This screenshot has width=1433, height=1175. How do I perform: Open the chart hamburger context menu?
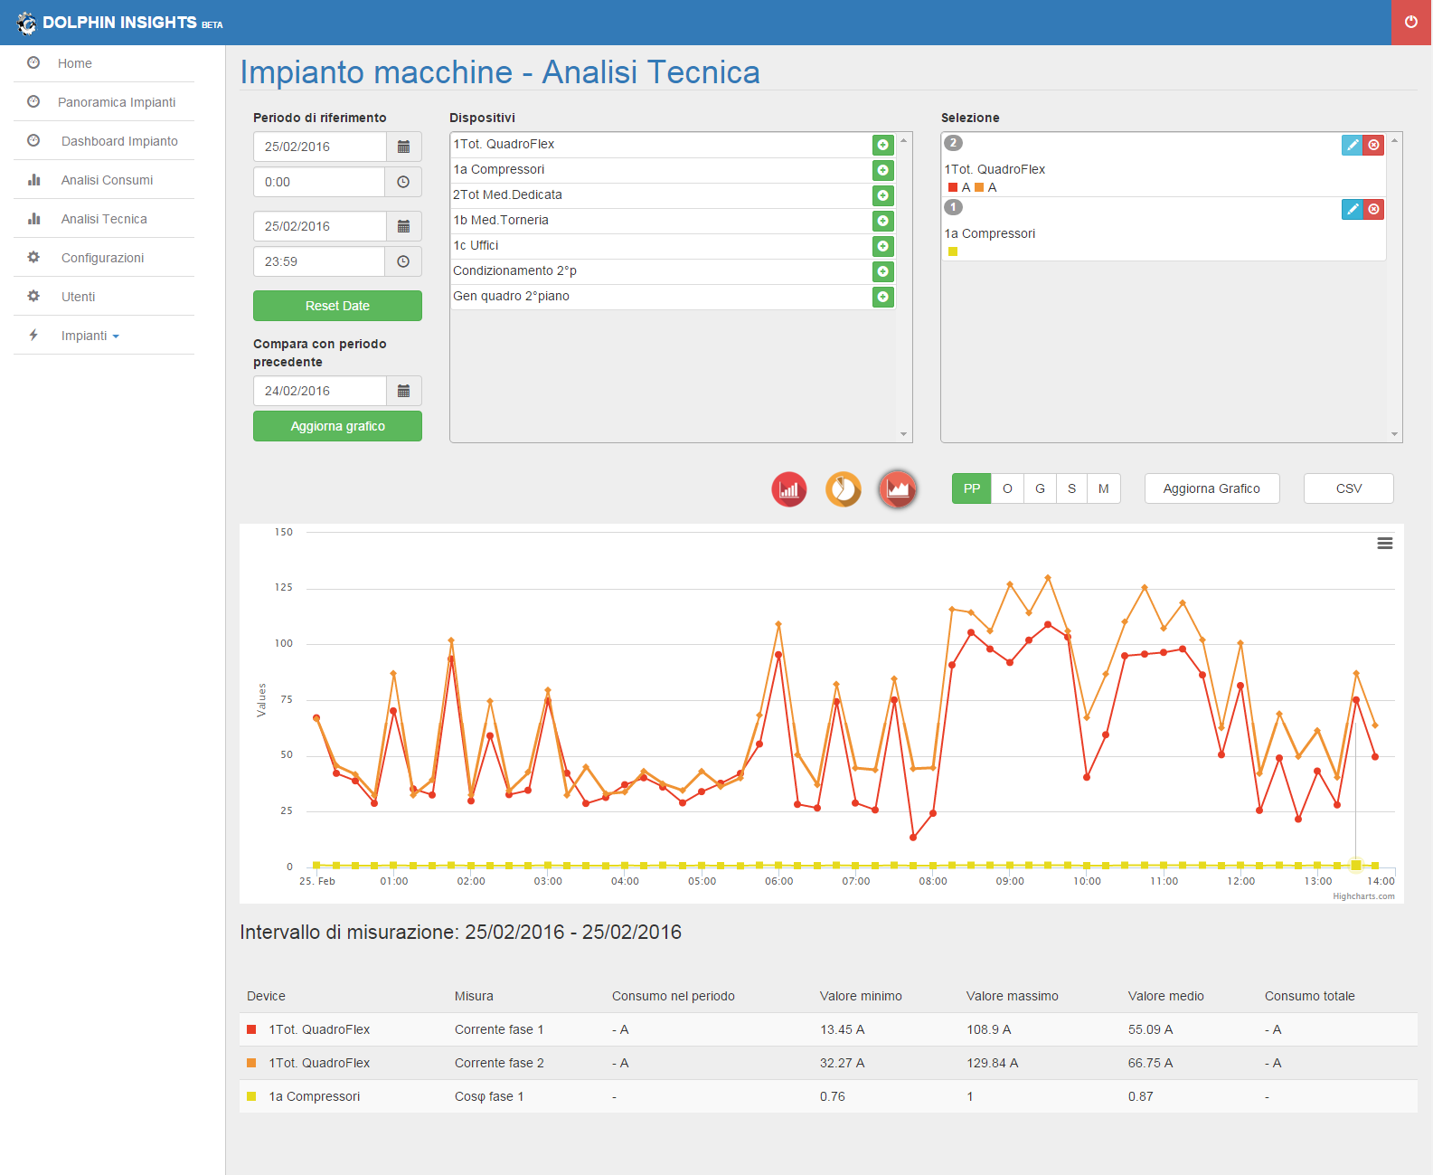click(1384, 544)
